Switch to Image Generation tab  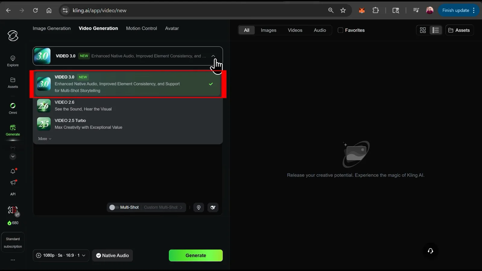pos(52,28)
